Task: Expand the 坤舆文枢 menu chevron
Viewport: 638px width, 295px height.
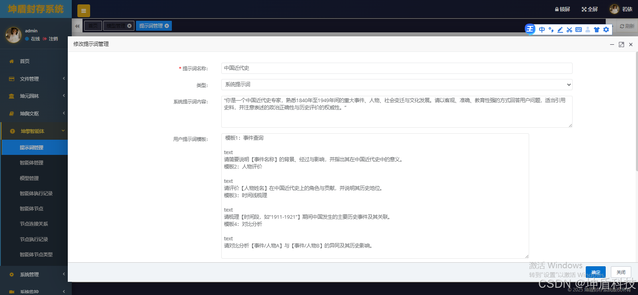Action: pos(64,113)
